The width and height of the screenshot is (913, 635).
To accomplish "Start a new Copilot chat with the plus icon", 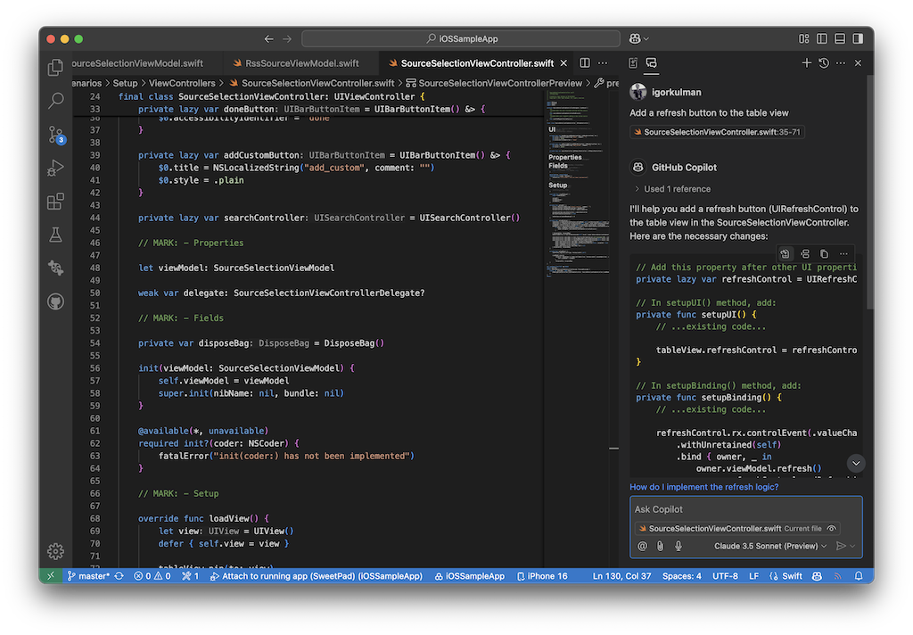I will [806, 62].
